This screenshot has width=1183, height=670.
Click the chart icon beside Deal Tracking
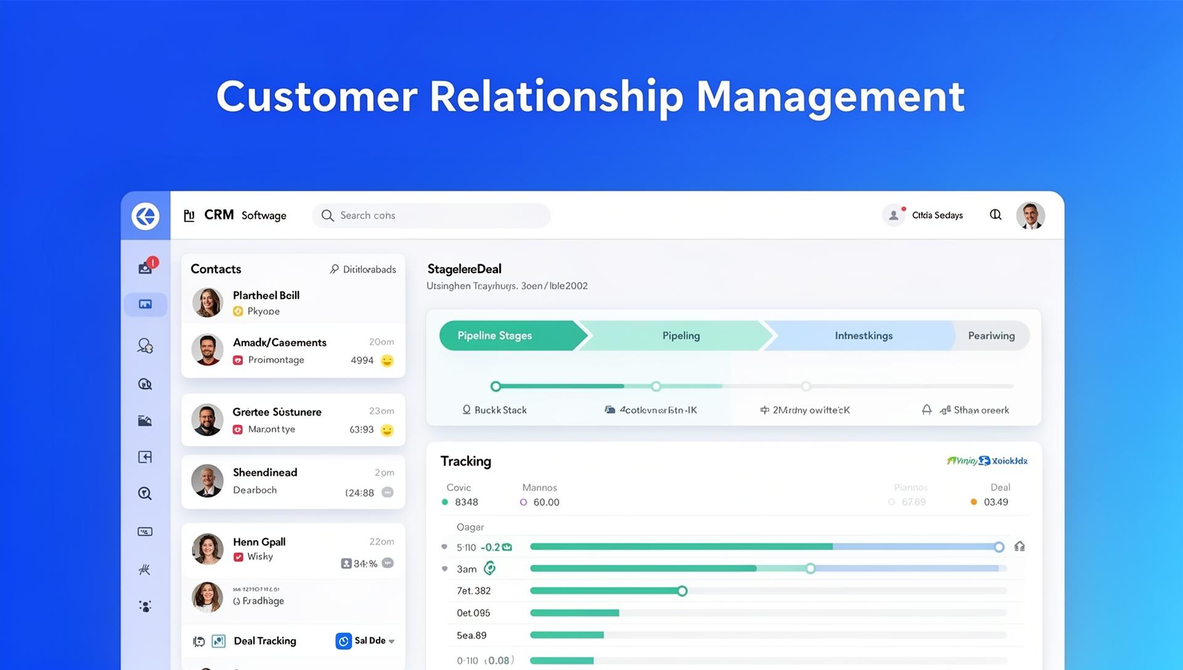pos(219,641)
